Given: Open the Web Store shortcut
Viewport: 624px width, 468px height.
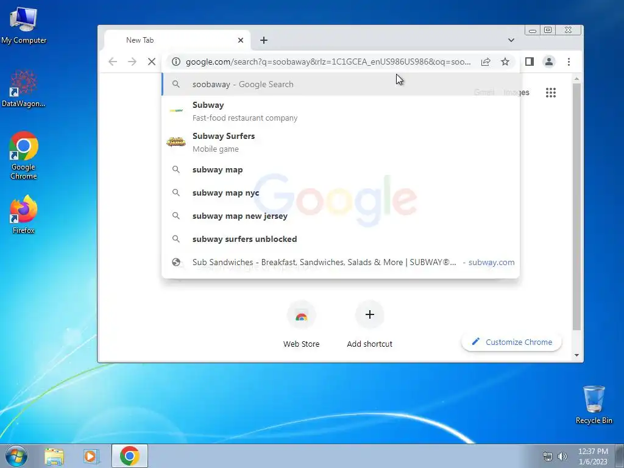Looking at the screenshot, I should point(301,325).
